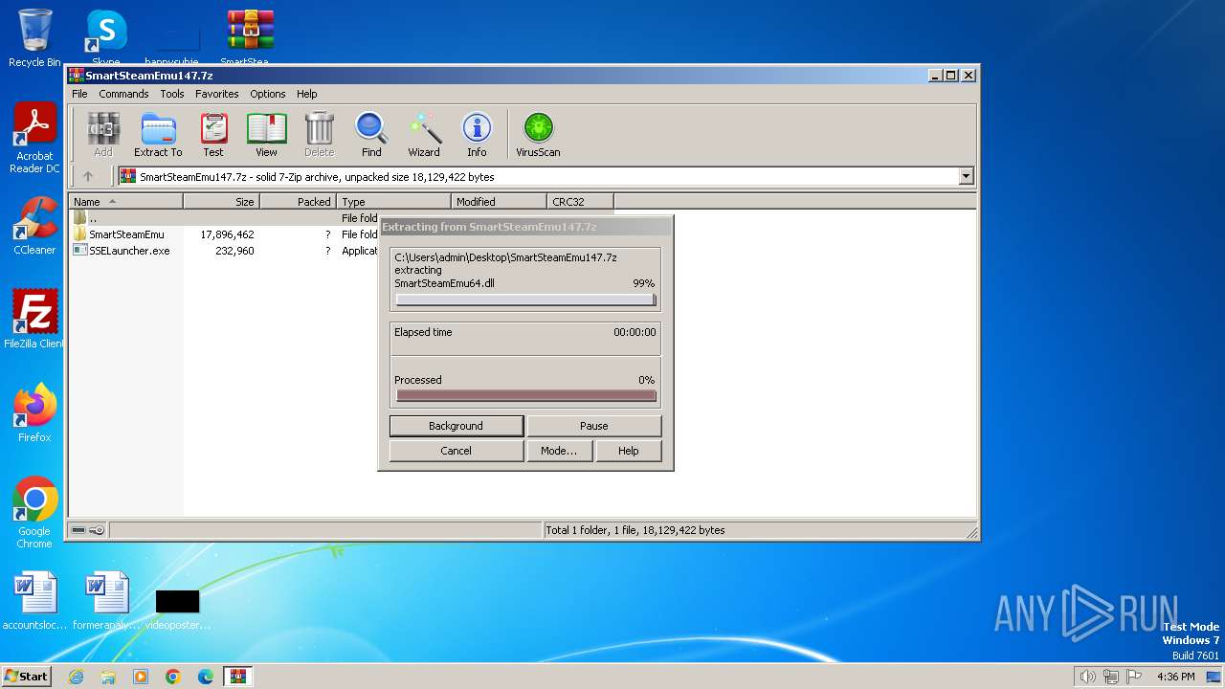This screenshot has height=689, width=1225.
Task: Click Internet Explorer in the taskbar
Action: [x=76, y=677]
